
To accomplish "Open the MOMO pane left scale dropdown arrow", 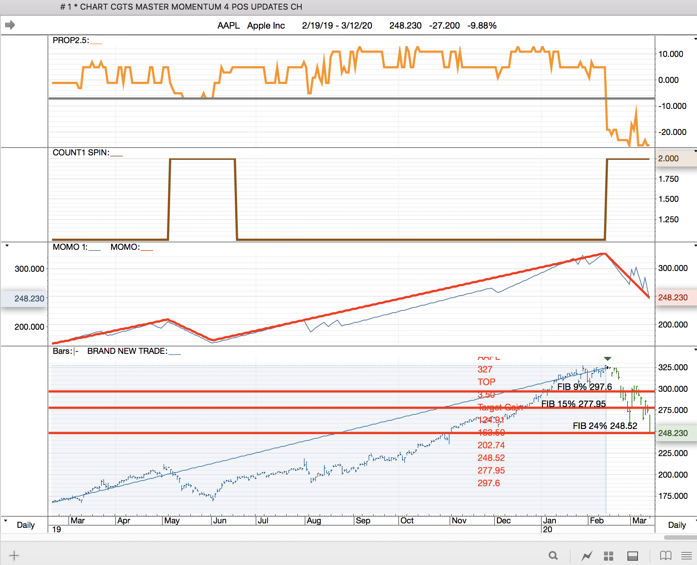I will [x=7, y=245].
